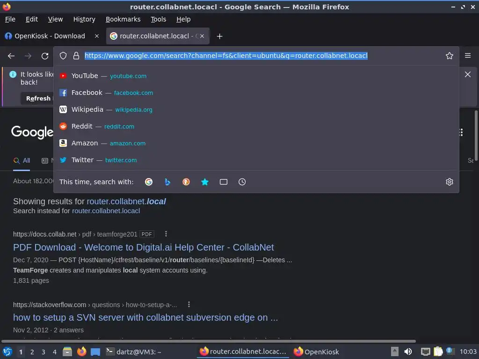Search in bookmarks with star icon
The image size is (479, 359).
pyautogui.click(x=205, y=182)
